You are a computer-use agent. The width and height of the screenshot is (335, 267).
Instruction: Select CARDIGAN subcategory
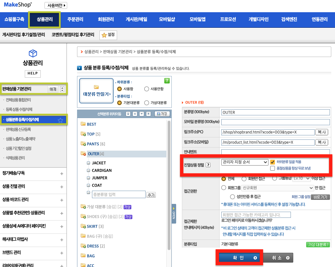(x=102, y=170)
